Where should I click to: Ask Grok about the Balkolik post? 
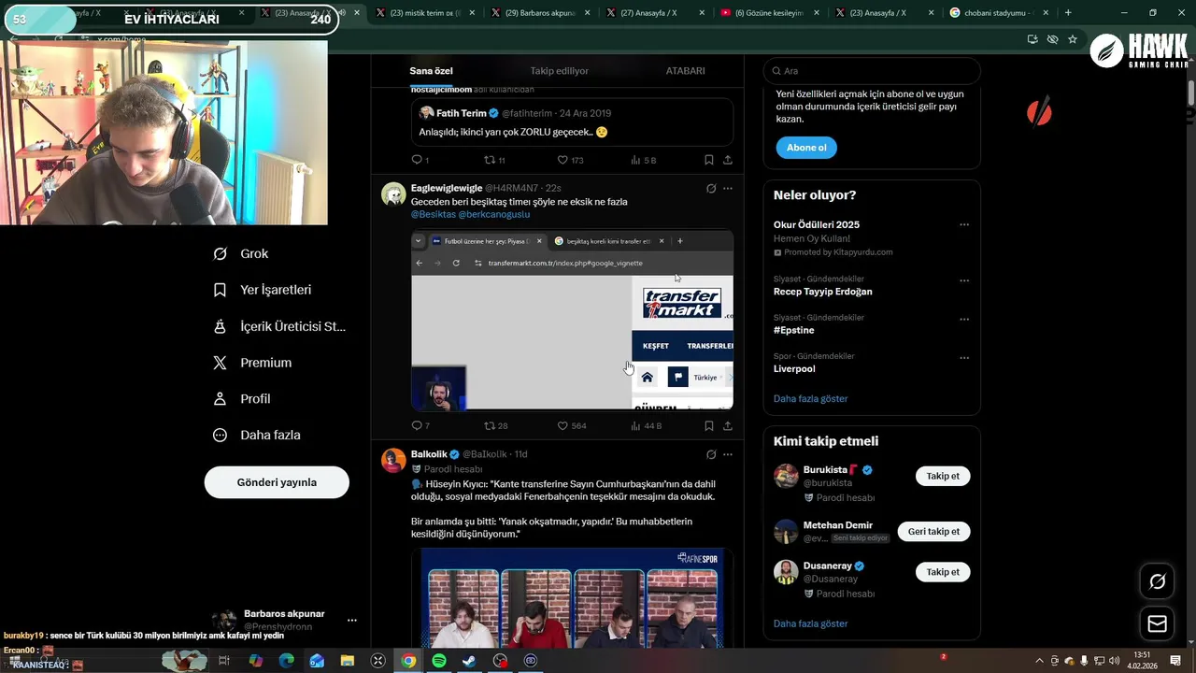click(x=711, y=454)
